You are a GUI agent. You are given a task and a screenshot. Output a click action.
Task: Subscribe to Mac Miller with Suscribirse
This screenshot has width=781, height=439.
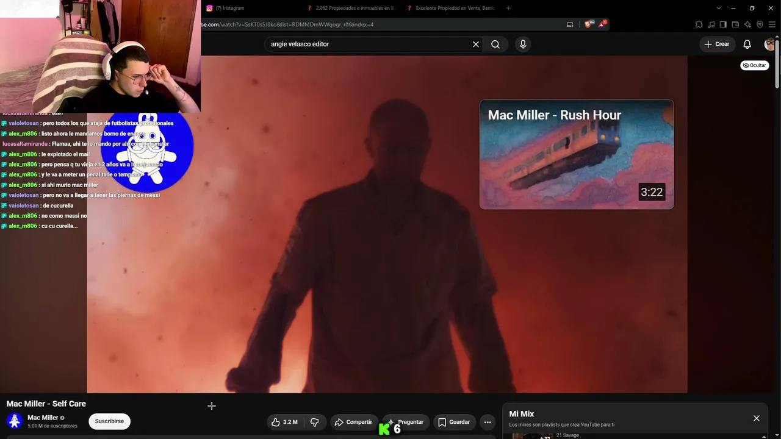(109, 421)
